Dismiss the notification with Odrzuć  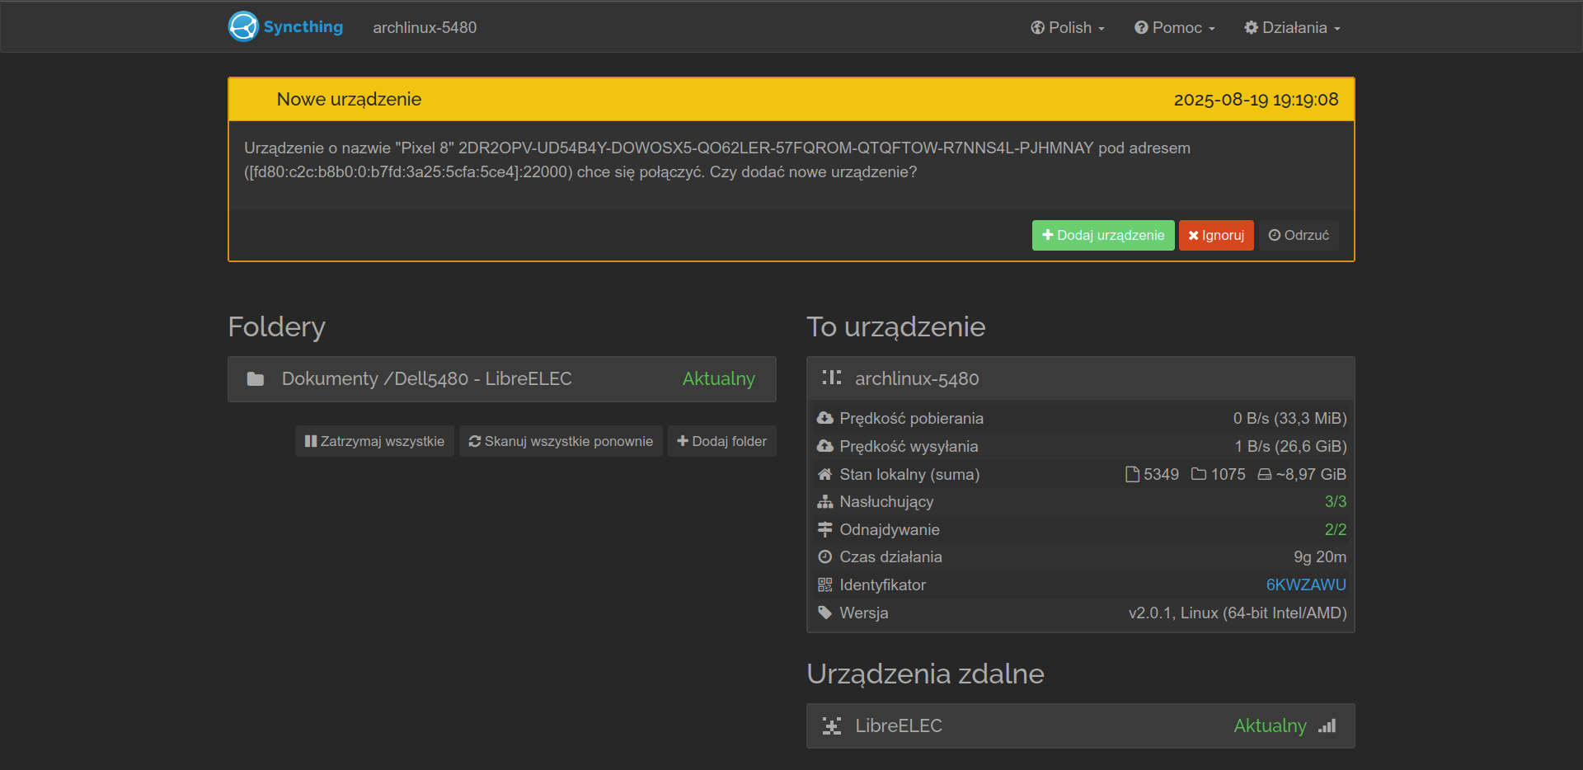1299,236
